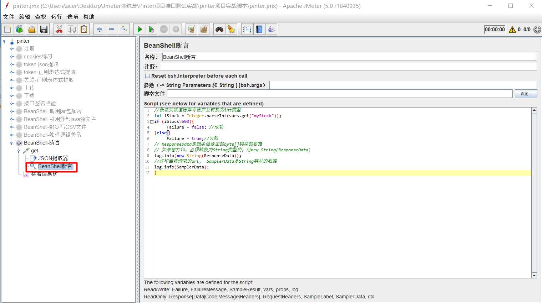This screenshot has width=542, height=303.
Task: Click script editor scrollbar down arrow
Action: coord(534,275)
